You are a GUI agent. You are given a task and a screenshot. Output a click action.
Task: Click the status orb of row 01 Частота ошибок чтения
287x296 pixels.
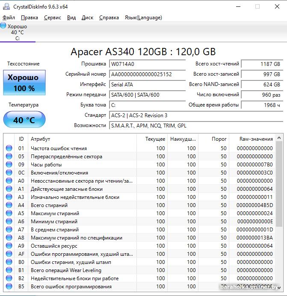click(x=9, y=148)
